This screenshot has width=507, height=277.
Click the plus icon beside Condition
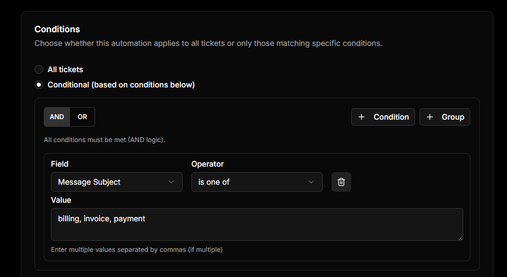[362, 117]
